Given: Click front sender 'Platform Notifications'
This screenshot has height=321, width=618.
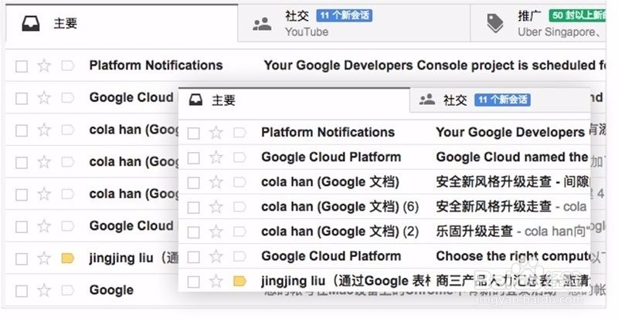Looking at the screenshot, I should [328, 133].
